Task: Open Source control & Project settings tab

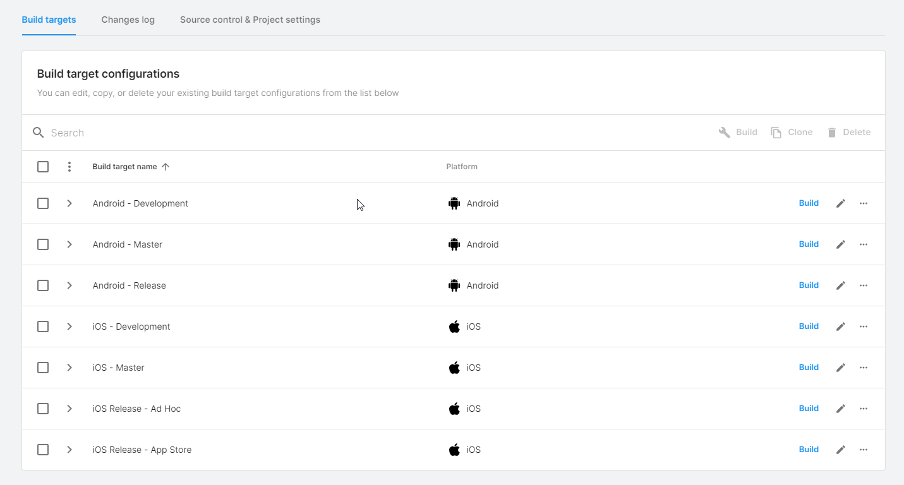Action: (x=250, y=20)
